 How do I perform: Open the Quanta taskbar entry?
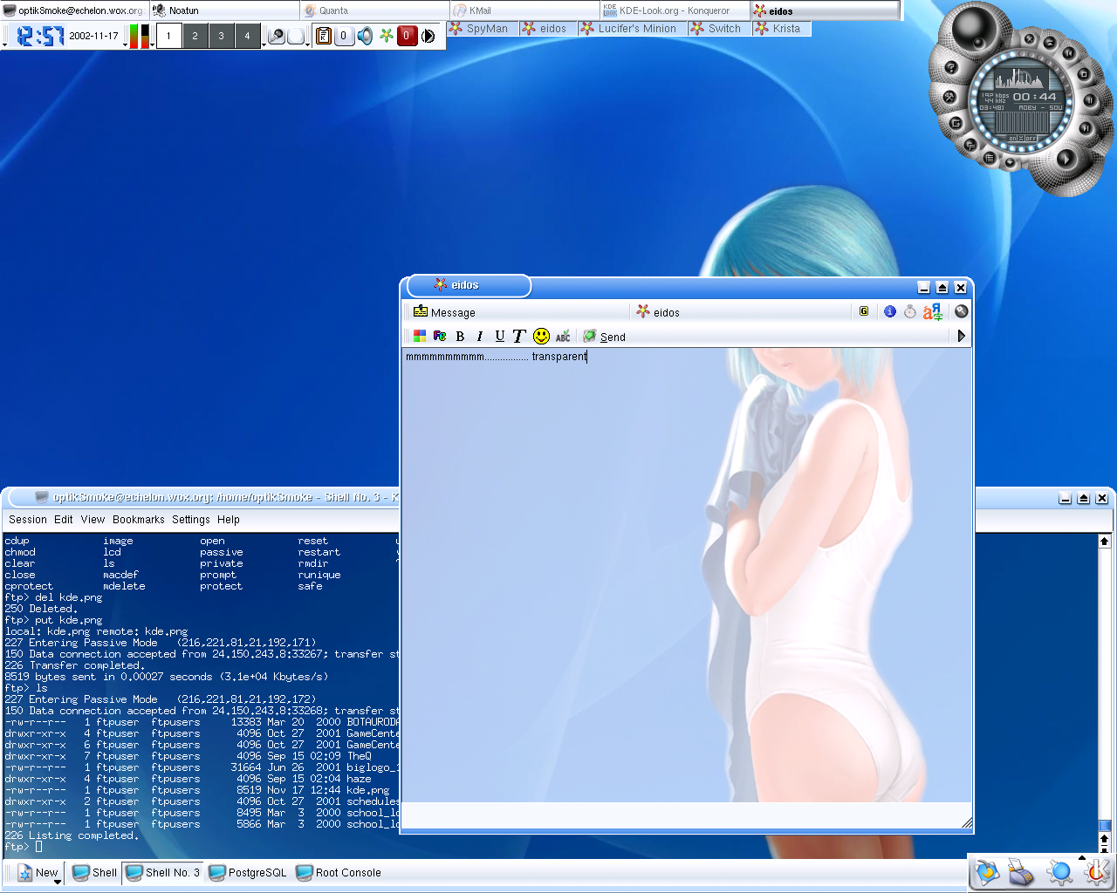(x=375, y=10)
